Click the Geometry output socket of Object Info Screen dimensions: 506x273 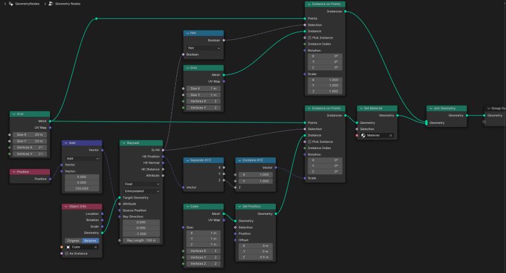coord(102,233)
